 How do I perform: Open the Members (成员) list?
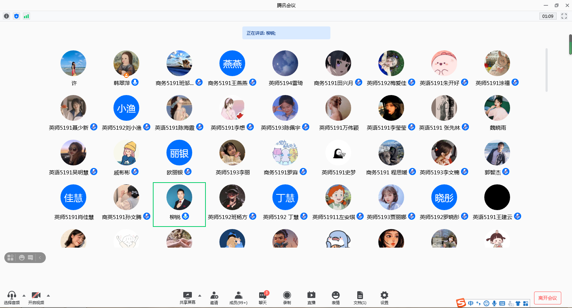[x=238, y=297]
